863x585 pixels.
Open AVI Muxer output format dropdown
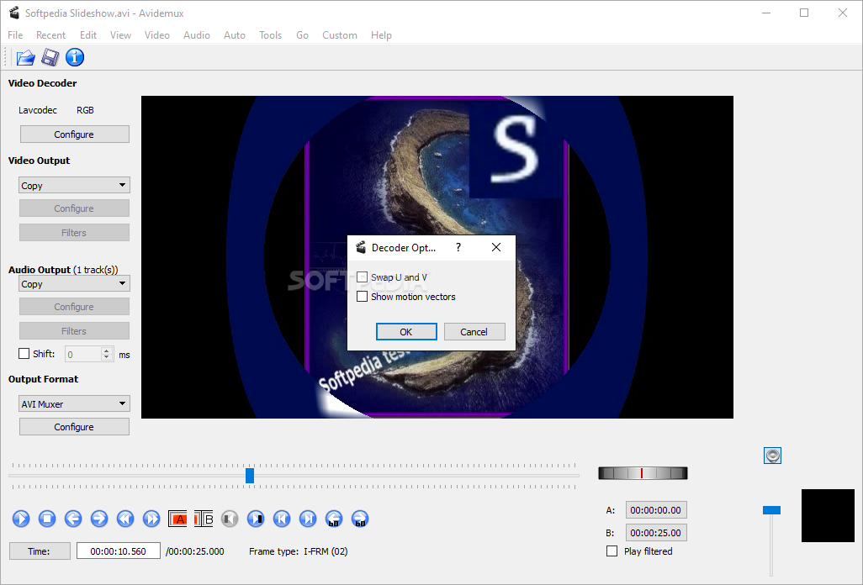tap(74, 403)
